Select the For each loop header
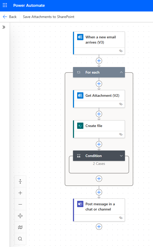 pyautogui.click(x=99, y=72)
